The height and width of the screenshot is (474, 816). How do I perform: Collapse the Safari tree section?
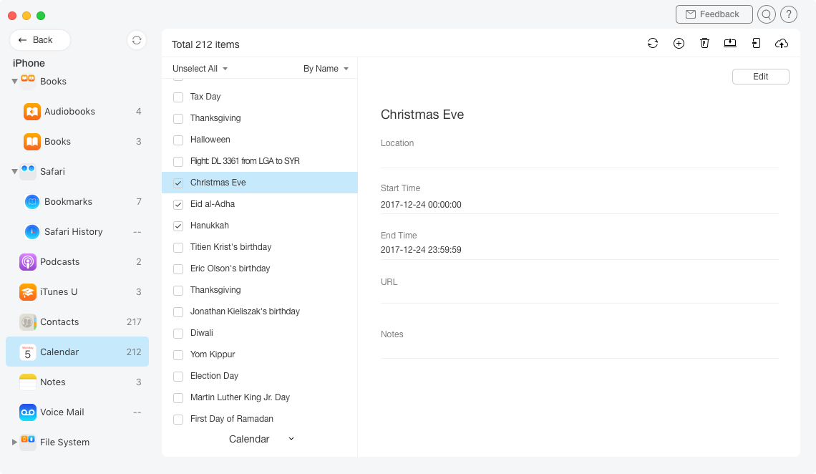point(14,171)
